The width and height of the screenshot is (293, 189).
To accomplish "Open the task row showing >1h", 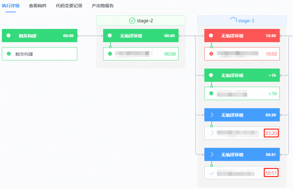I will (242, 93).
